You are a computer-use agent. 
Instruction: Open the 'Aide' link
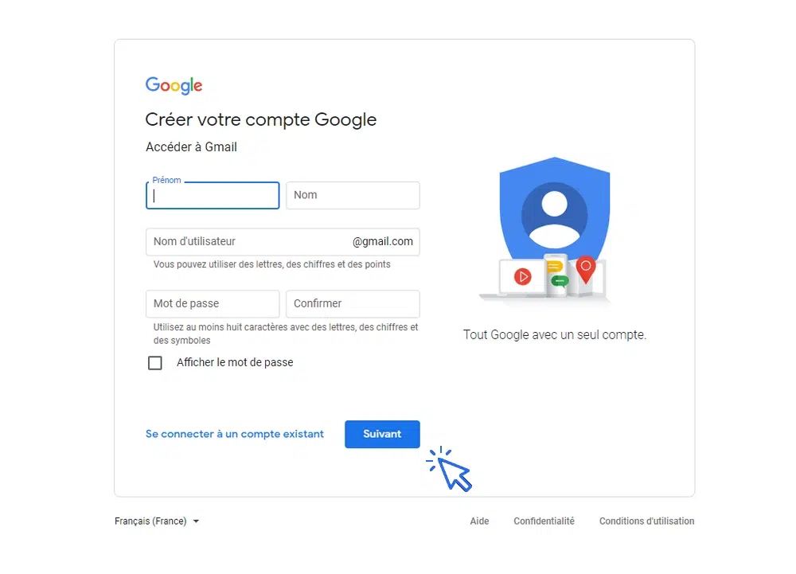[479, 521]
